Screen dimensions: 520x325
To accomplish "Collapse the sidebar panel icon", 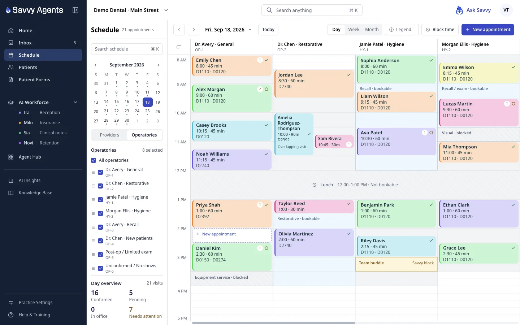I will pos(75,10).
